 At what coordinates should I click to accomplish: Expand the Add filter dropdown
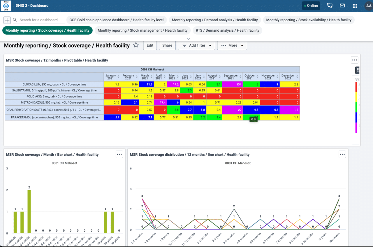tap(196, 45)
